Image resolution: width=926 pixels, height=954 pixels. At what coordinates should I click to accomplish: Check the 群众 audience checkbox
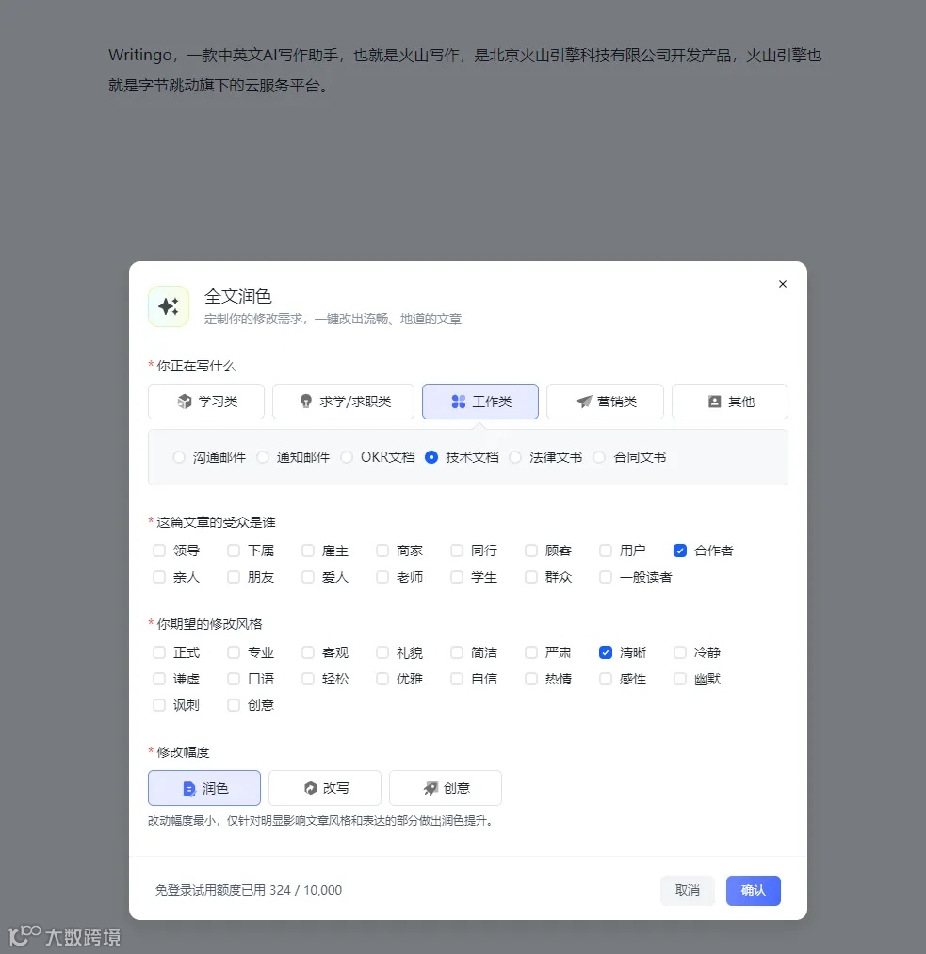531,577
